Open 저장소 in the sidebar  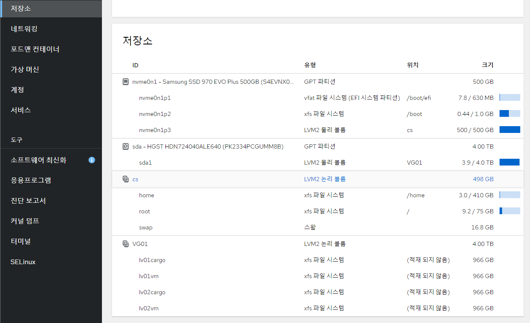(51, 8)
